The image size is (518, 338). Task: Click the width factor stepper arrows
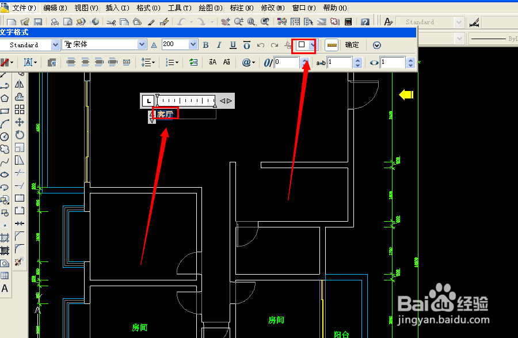410,62
